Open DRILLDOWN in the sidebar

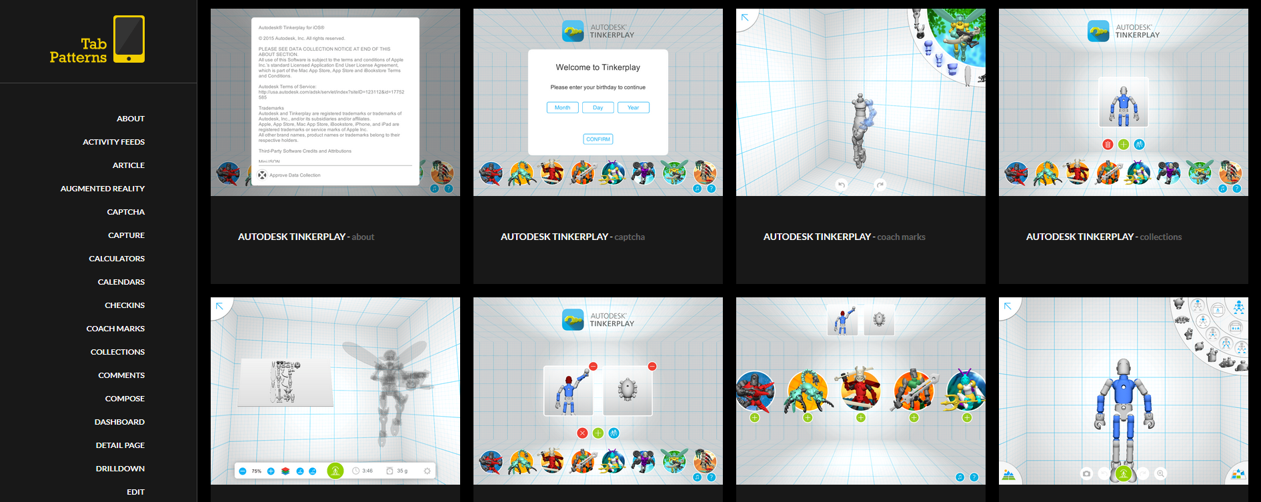[x=120, y=469]
